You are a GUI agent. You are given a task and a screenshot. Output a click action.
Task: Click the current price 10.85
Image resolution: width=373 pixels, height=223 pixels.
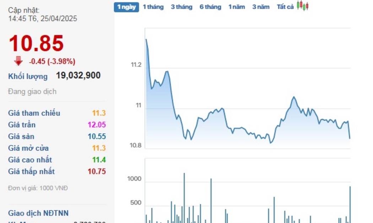tap(36, 44)
